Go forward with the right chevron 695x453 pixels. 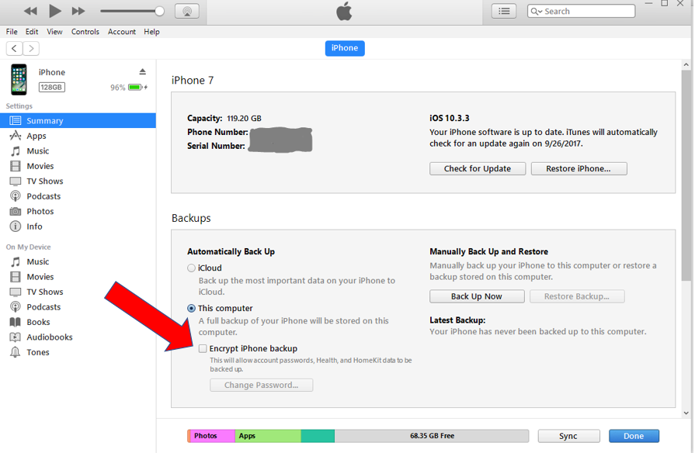31,48
